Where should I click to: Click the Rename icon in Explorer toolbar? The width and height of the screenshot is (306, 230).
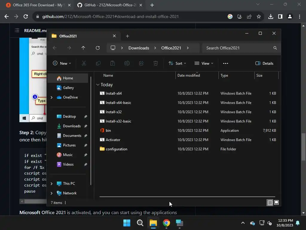click(x=127, y=63)
